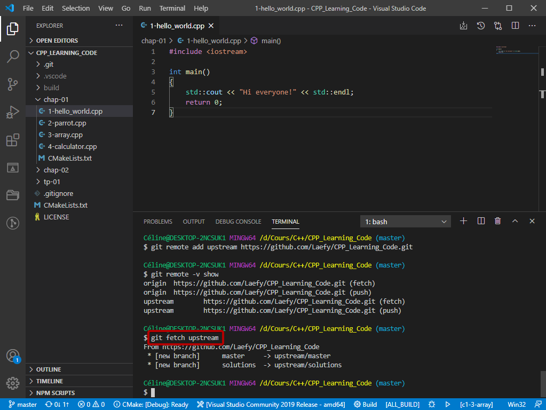Open the Go menu

pos(126,8)
